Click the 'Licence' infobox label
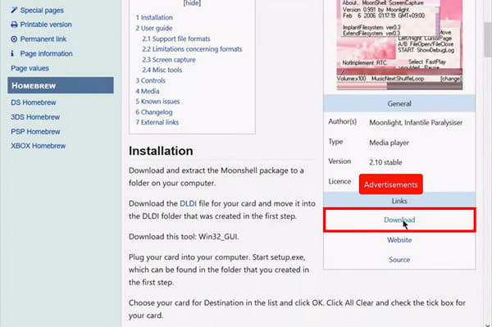Image resolution: width=492 pixels, height=327 pixels. [x=339, y=181]
